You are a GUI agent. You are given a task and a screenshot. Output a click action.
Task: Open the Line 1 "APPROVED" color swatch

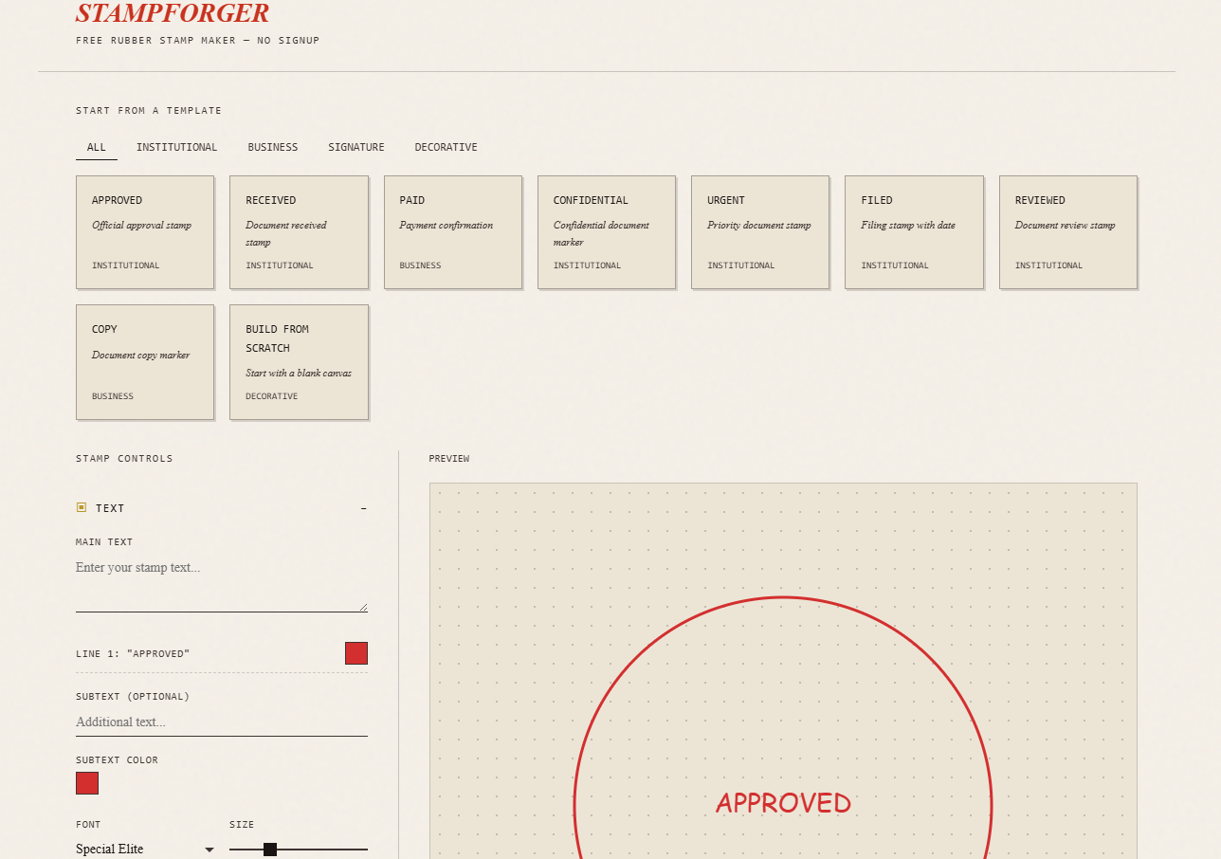pyautogui.click(x=356, y=653)
